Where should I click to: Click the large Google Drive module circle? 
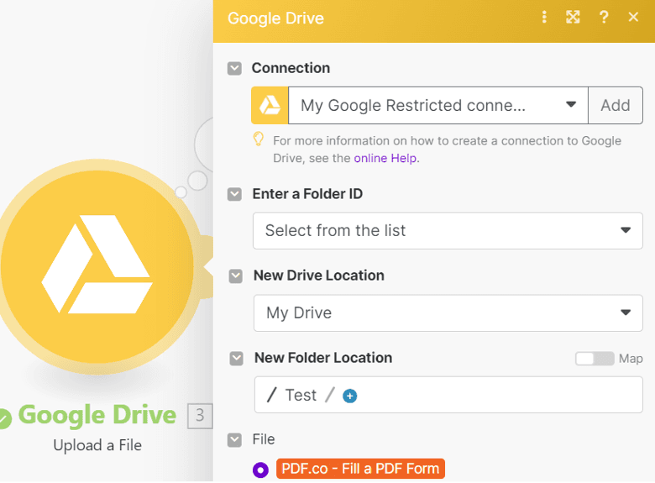point(97,266)
